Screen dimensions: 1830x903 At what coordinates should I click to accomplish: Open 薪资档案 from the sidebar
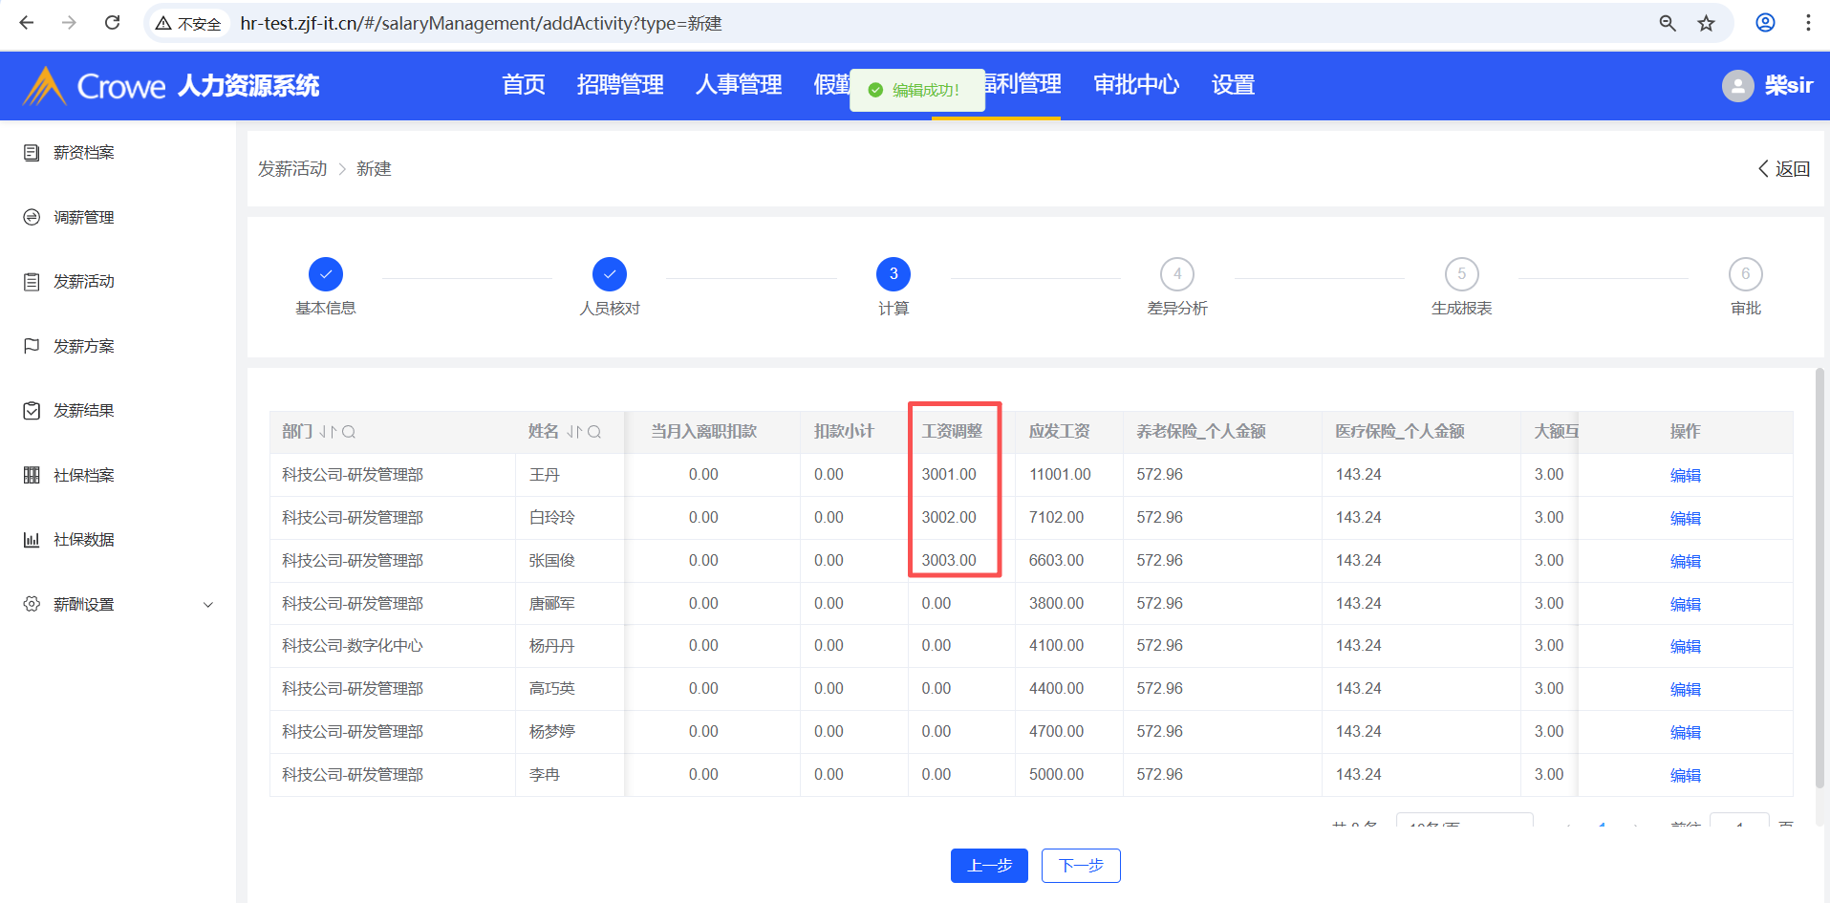point(84,153)
